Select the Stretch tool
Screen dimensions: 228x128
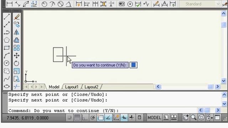pos(17,79)
